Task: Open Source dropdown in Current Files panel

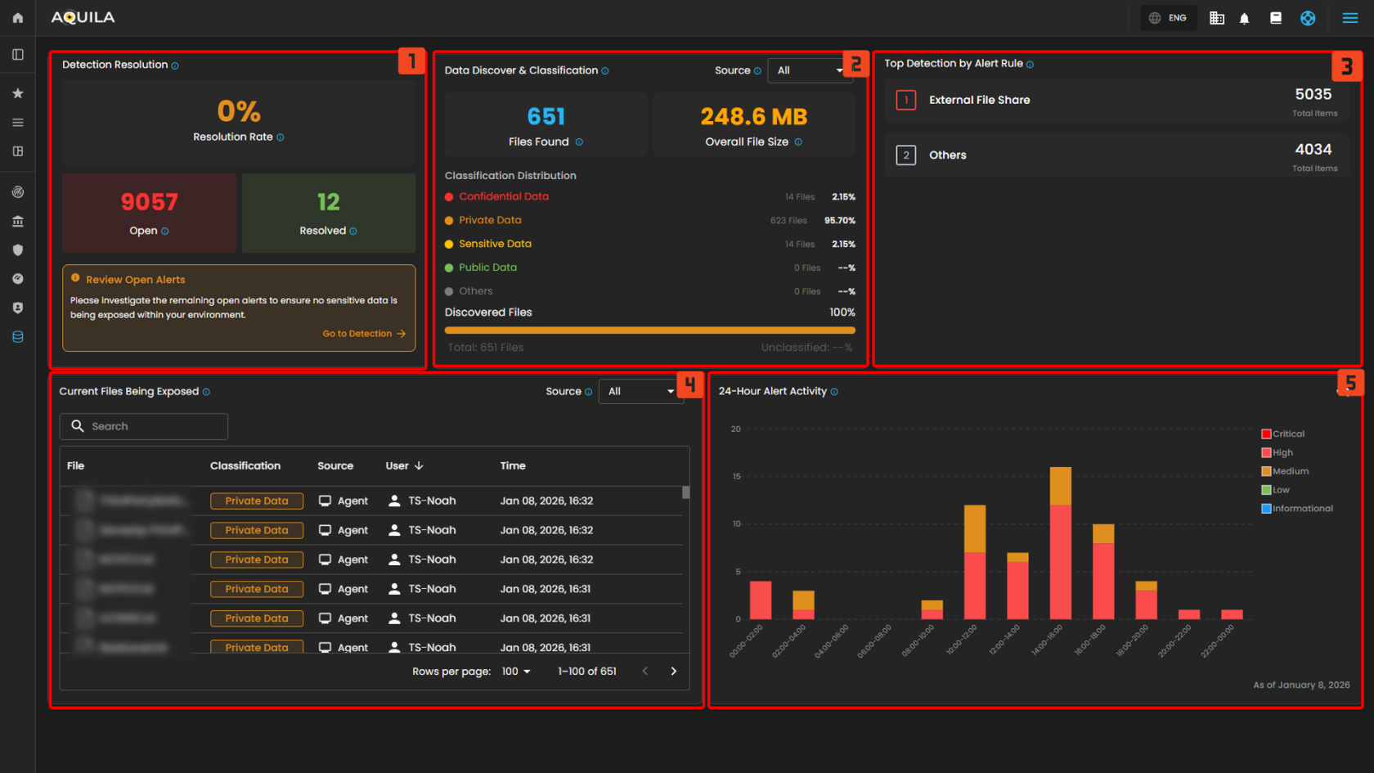Action: [x=640, y=392]
